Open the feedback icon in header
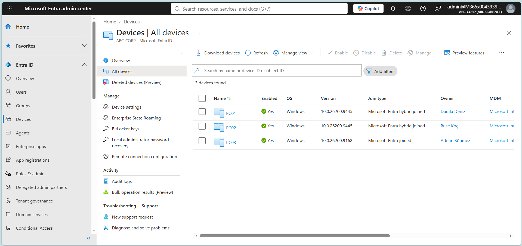 point(438,8)
